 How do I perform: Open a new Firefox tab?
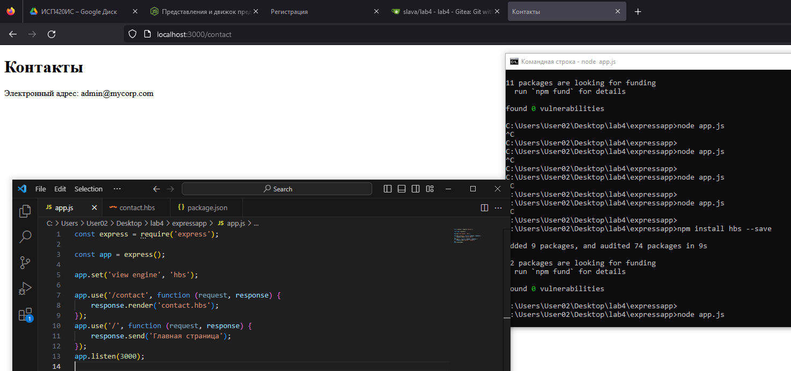point(638,11)
